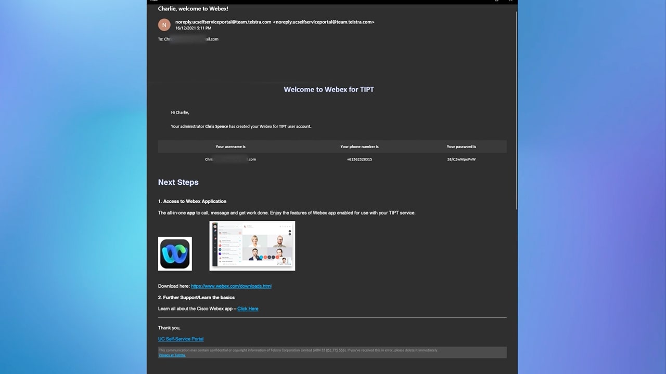Click the email date 16/12/2021 5:11 PM
Image resolution: width=666 pixels, height=374 pixels.
click(193, 28)
